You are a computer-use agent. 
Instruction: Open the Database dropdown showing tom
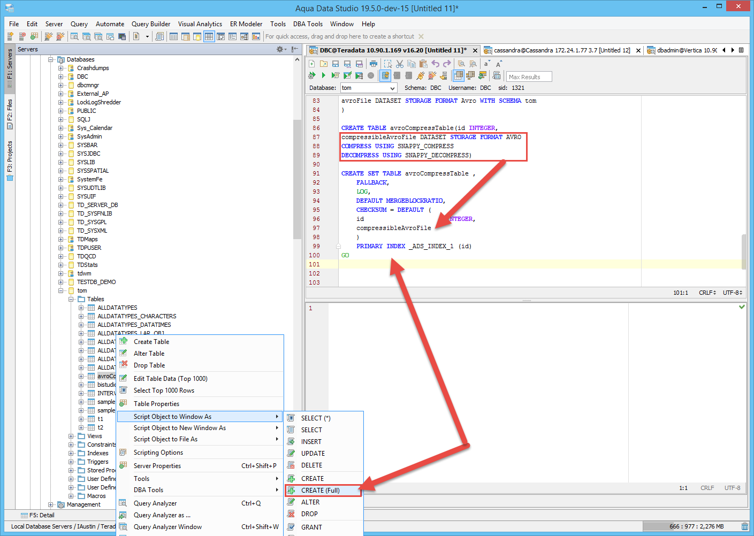click(x=369, y=88)
